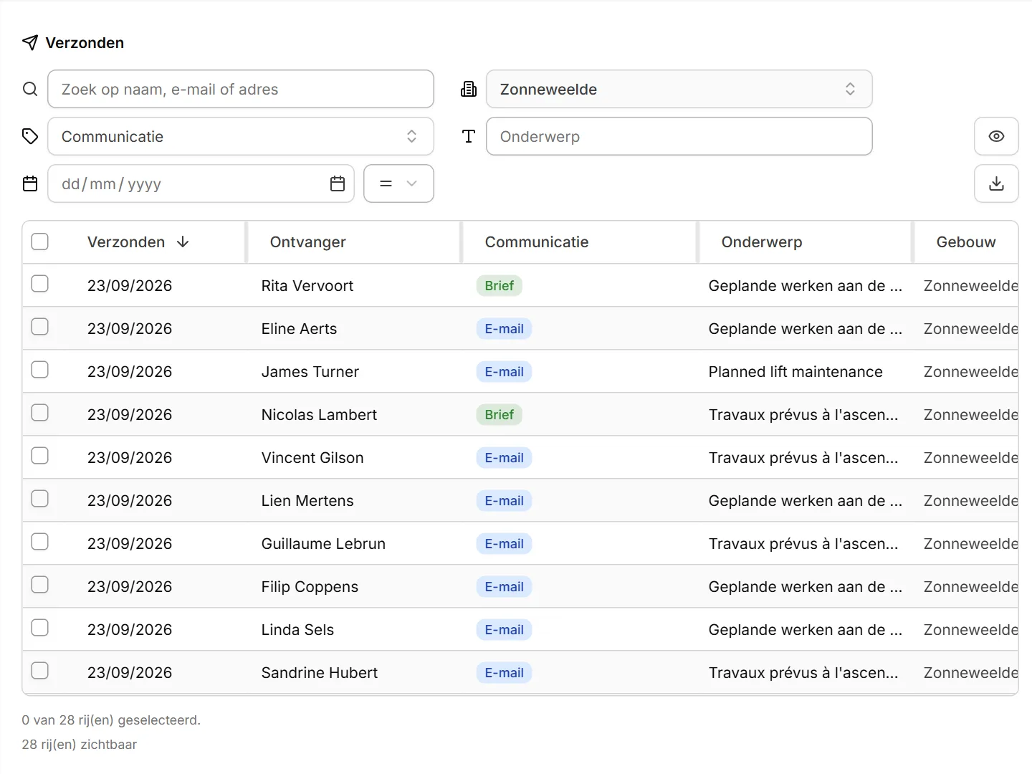
Task: Click the subject in Sandrine Hubert row
Action: click(803, 673)
